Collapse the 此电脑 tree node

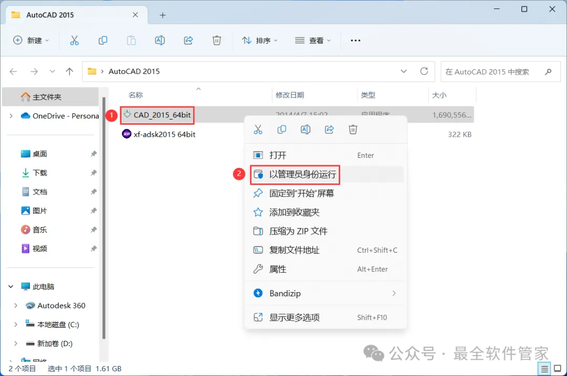(x=11, y=286)
